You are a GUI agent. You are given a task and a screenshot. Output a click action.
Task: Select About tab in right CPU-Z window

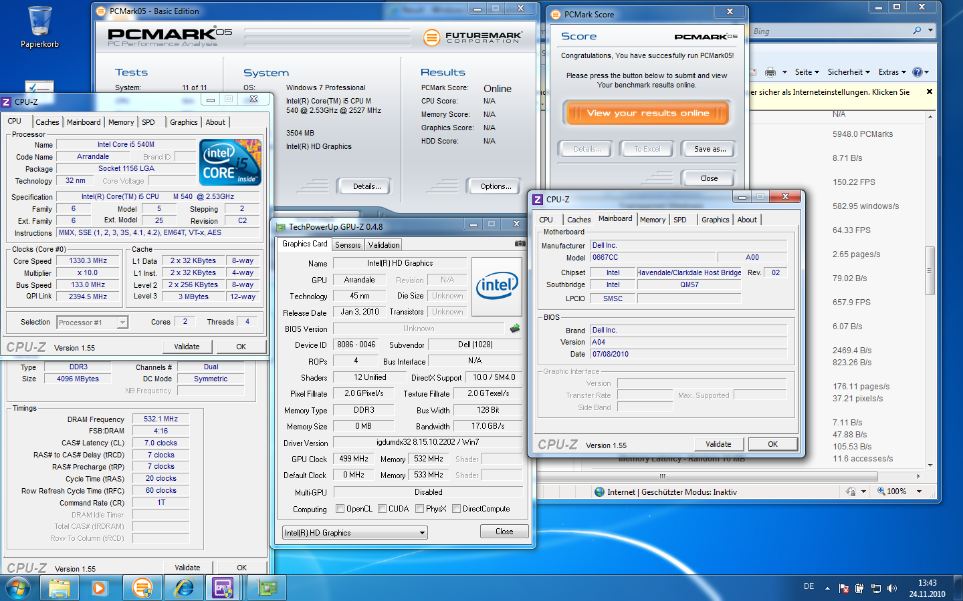click(x=747, y=220)
